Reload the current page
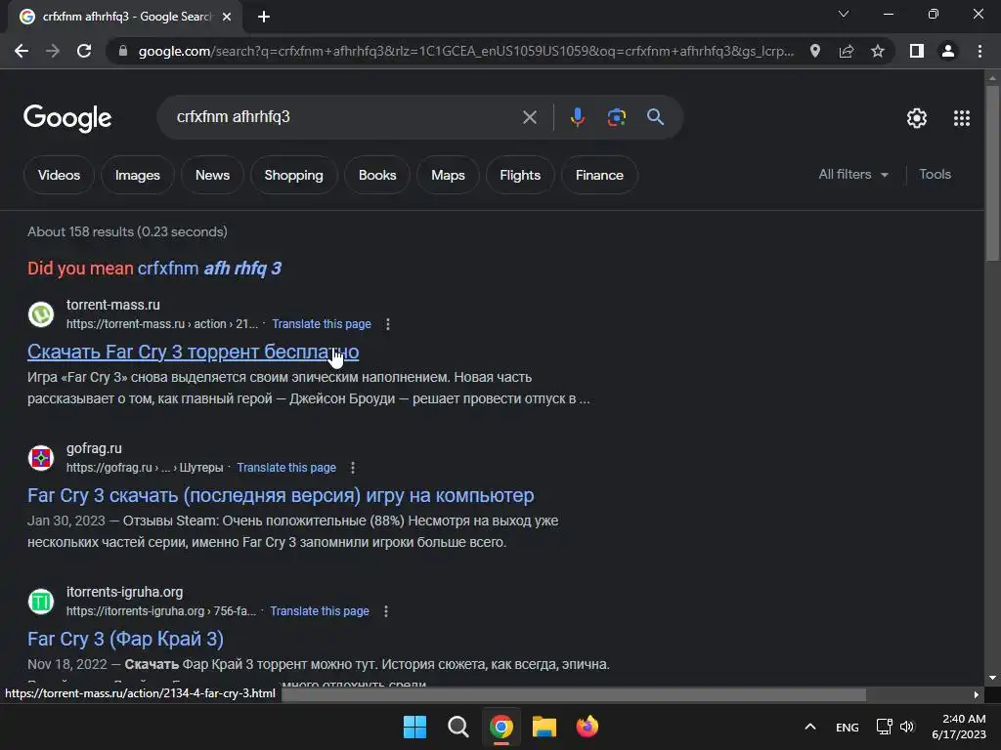The image size is (1001, 750). click(x=84, y=51)
